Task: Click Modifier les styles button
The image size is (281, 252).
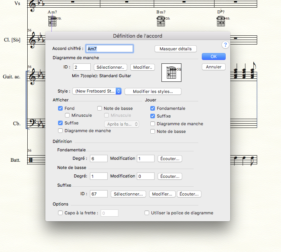Action: pos(153,91)
